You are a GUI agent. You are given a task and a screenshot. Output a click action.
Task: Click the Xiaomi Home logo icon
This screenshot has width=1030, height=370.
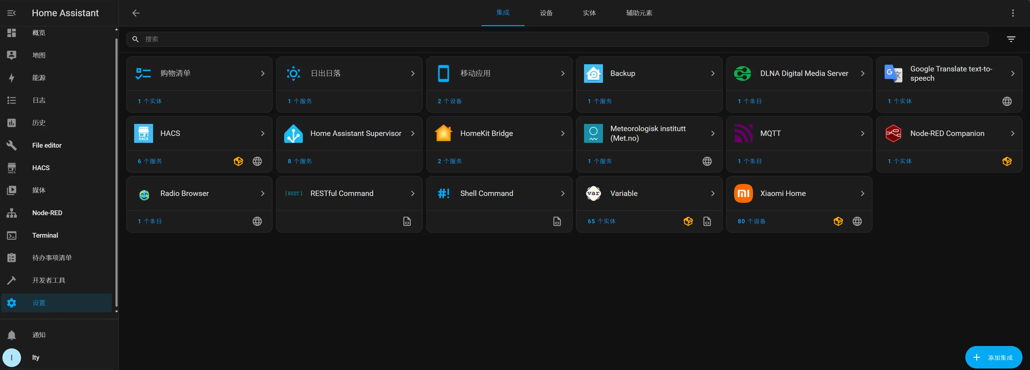[x=743, y=194]
